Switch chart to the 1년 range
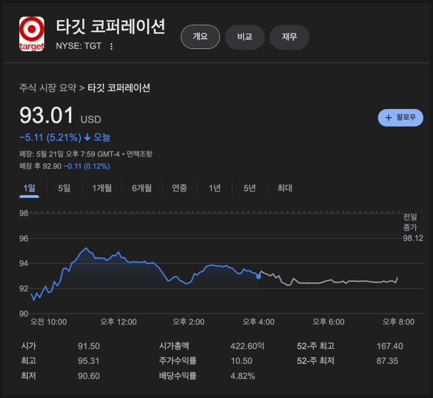 215,188
